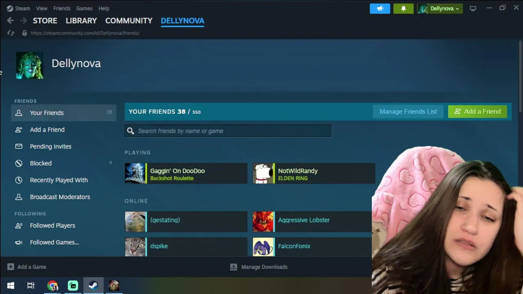Open (gestating) friend card

(x=186, y=221)
